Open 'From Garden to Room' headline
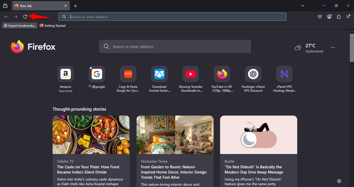 [x=174, y=172]
